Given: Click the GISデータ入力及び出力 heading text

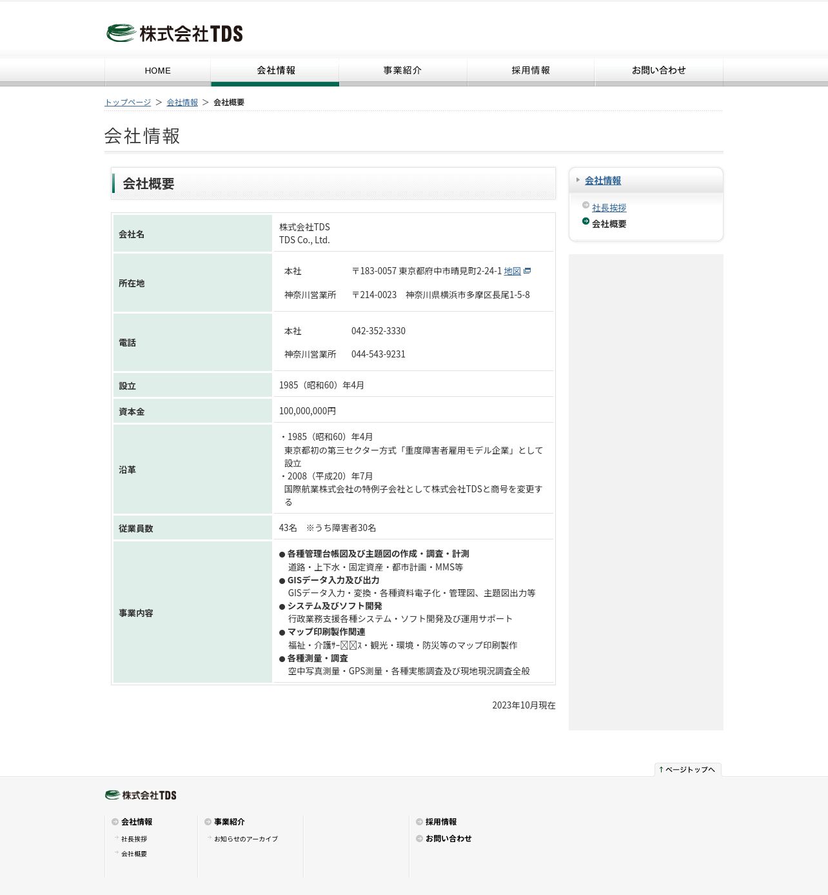Looking at the screenshot, I should coord(333,580).
